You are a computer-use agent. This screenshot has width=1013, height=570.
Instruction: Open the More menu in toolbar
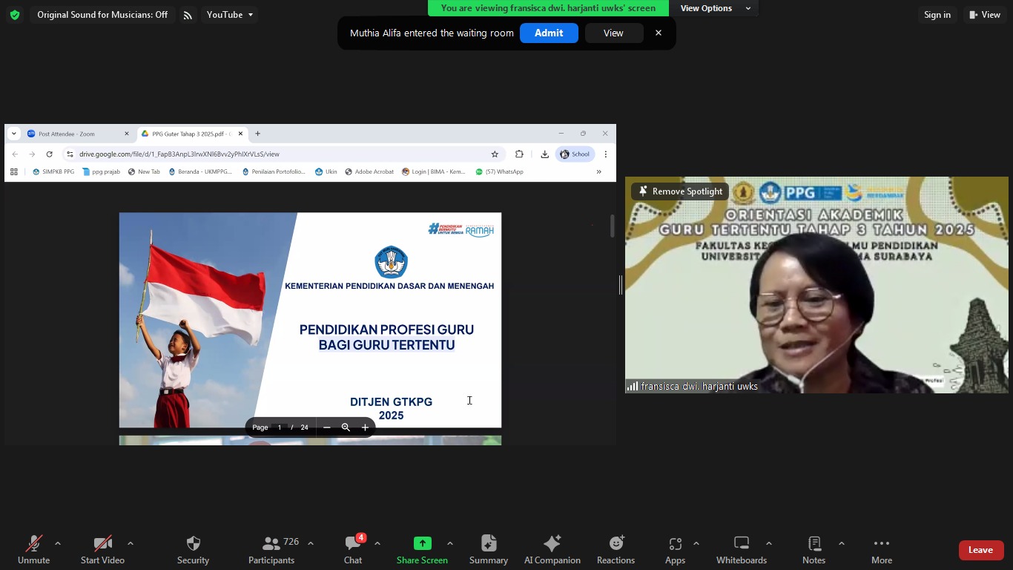[x=881, y=549]
